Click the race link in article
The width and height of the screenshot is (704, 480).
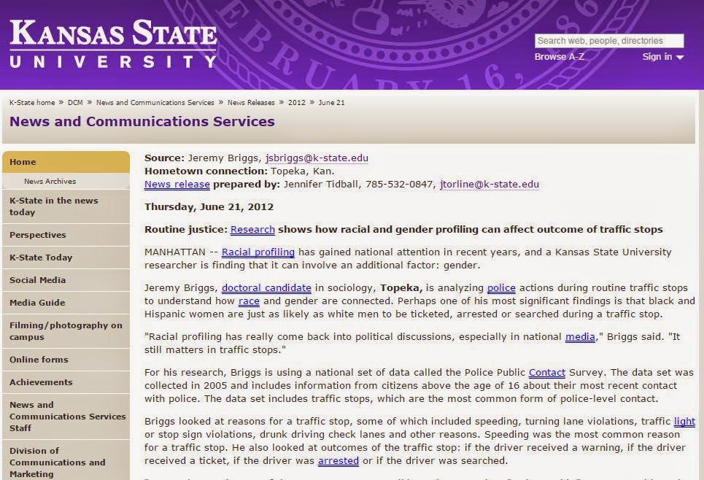point(249,301)
